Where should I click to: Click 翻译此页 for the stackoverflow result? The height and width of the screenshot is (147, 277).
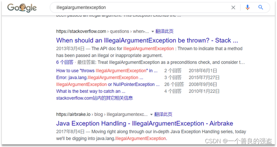[164, 31]
